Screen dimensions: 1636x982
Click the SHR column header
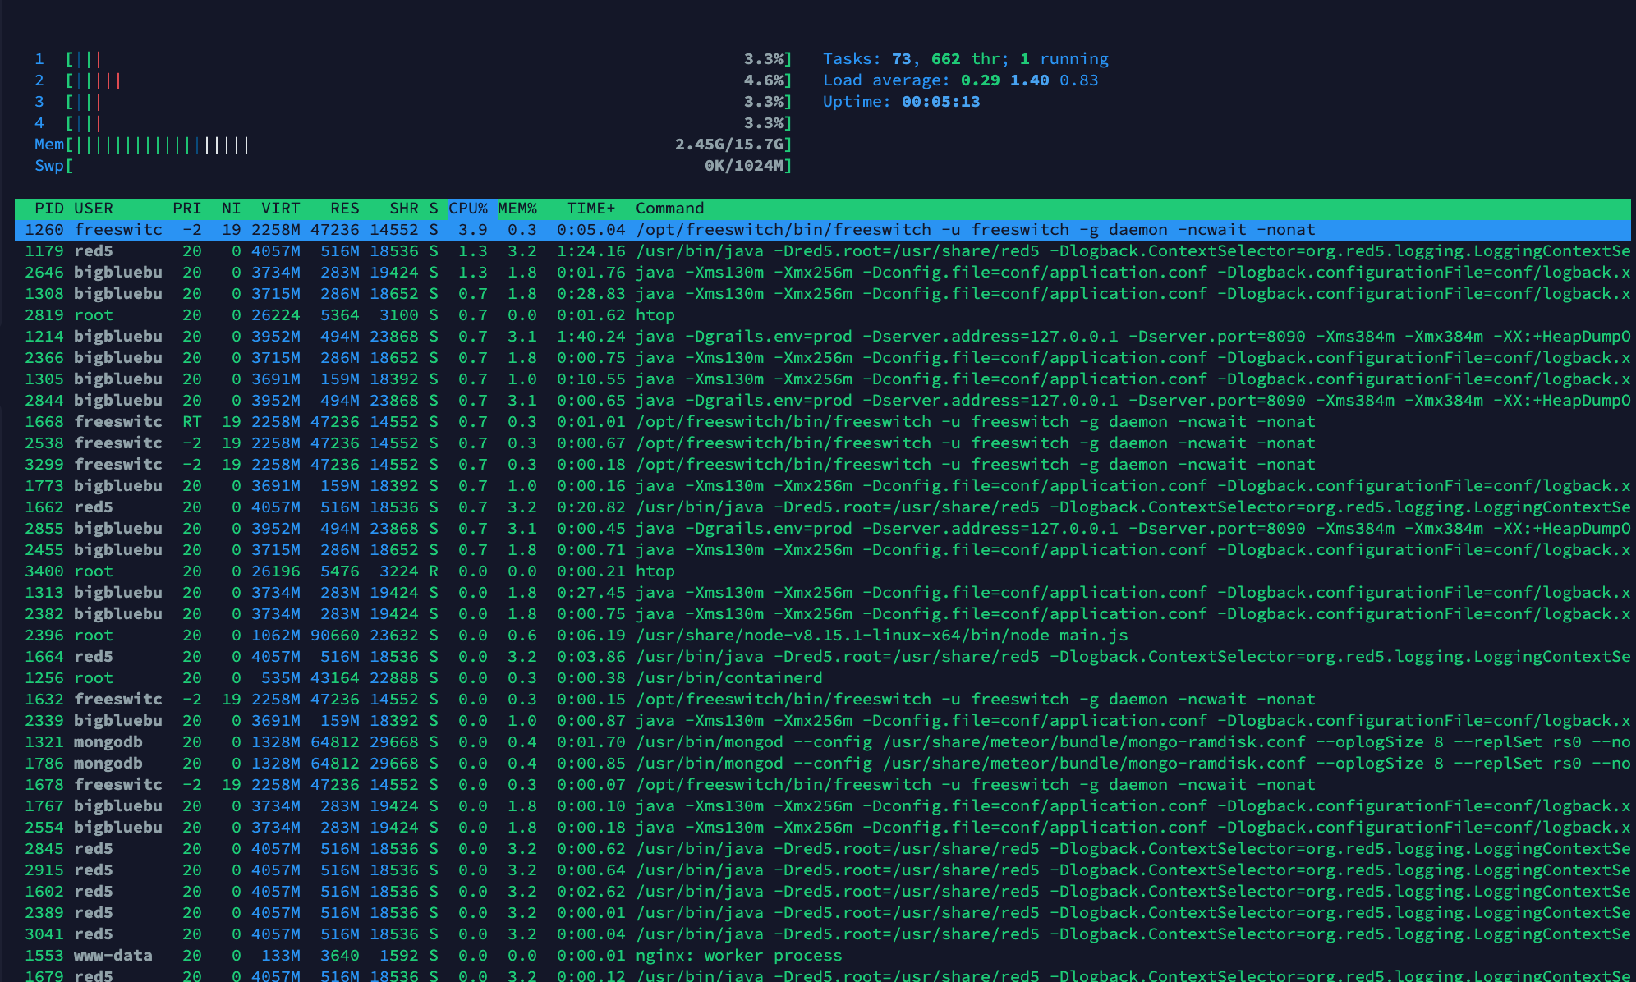[x=403, y=209]
